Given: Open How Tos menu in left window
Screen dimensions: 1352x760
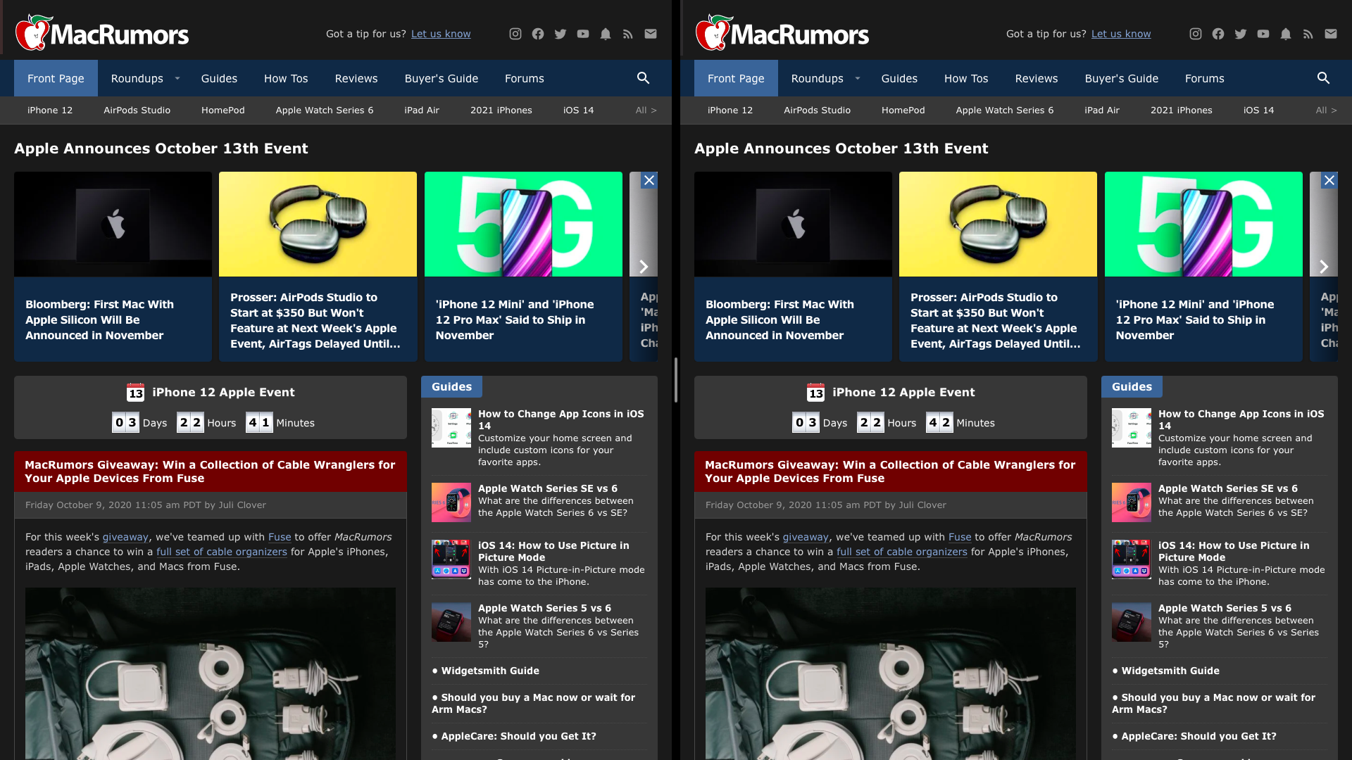Looking at the screenshot, I should click(x=286, y=78).
